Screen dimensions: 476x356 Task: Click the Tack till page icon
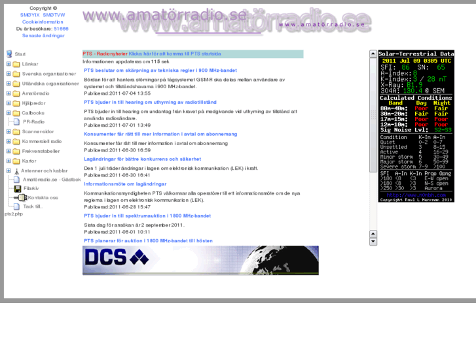(17, 206)
